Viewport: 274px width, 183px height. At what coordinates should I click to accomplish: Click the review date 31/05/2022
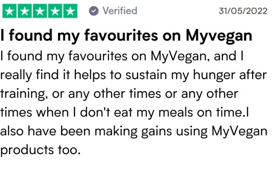click(243, 11)
